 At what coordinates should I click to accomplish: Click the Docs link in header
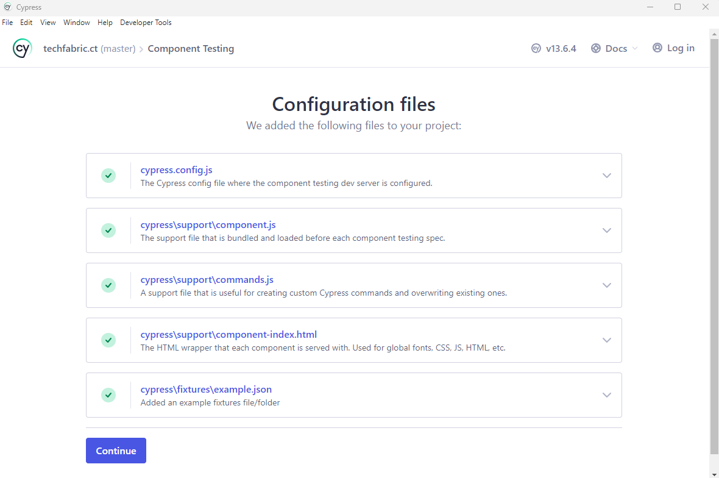coord(616,48)
